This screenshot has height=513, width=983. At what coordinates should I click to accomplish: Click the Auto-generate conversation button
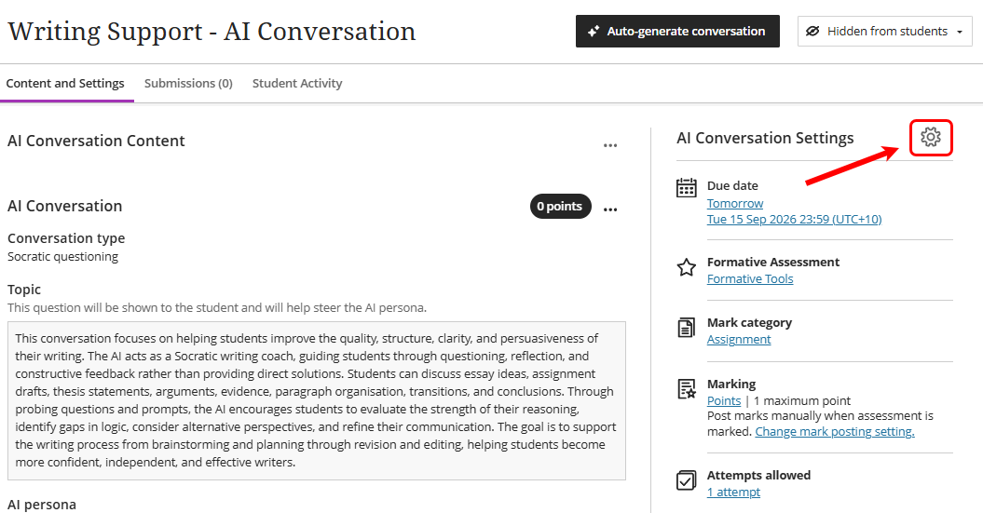[x=677, y=32]
